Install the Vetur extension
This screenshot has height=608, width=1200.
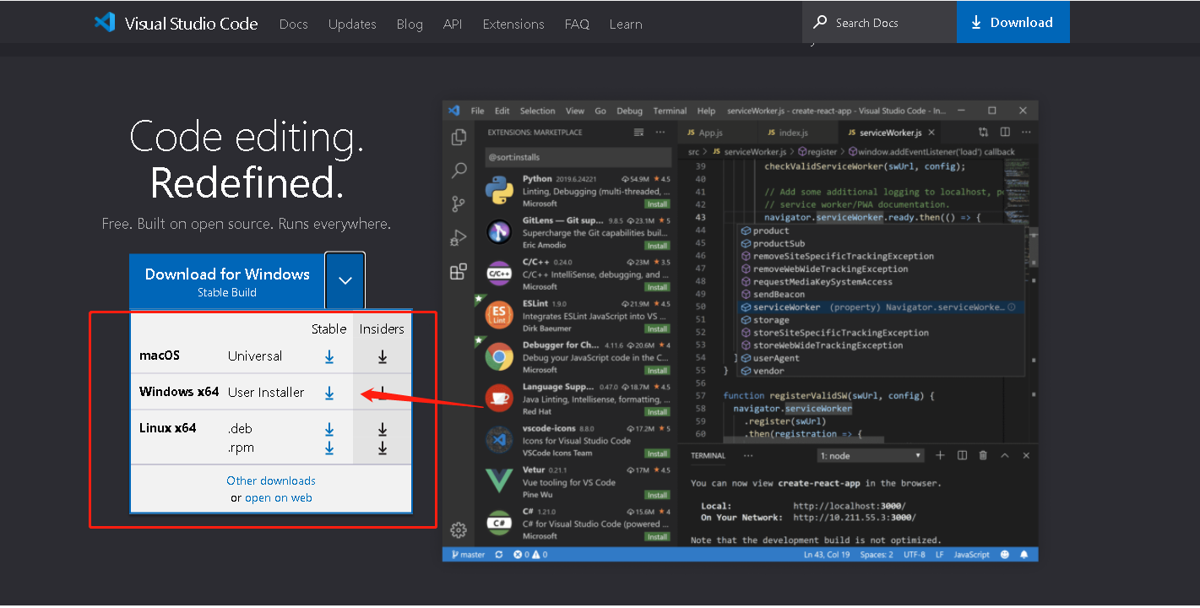point(657,495)
